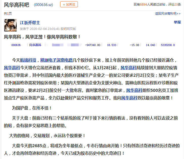Image resolution: width=184 pixels, height=159 pixels.
Task: Click the line 为国护盘,在所不惜!
Action: (x=32, y=108)
